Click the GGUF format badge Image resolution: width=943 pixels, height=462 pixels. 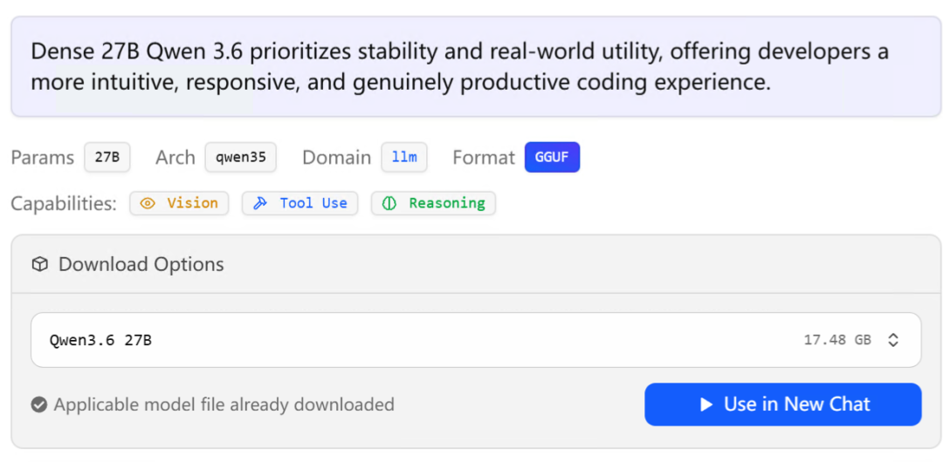(x=552, y=158)
